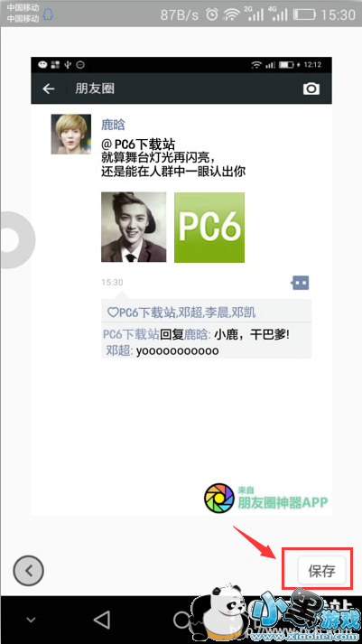Tap the 邓超 commenter name link
362x644 pixels.
118,351
